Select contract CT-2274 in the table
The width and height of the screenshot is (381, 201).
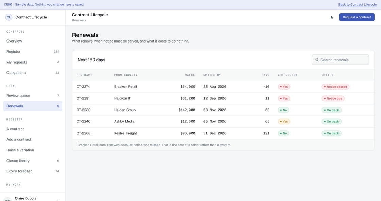(x=83, y=87)
